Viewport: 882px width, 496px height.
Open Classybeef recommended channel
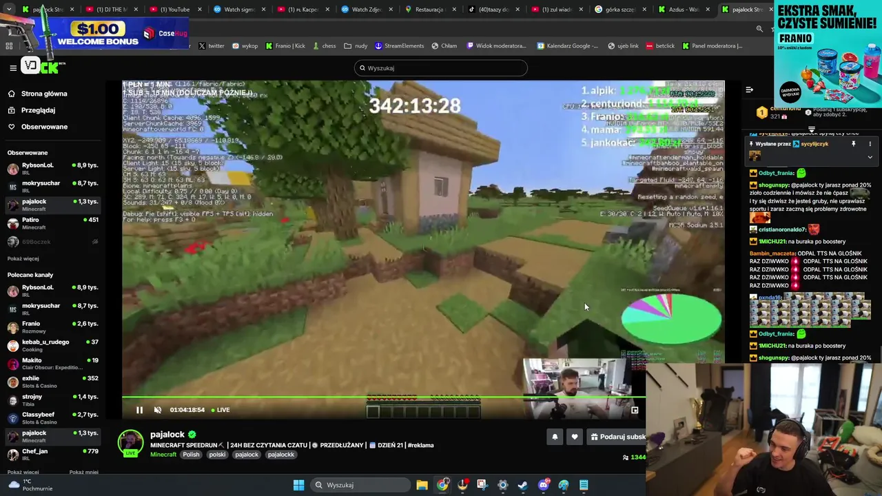pyautogui.click(x=54, y=418)
